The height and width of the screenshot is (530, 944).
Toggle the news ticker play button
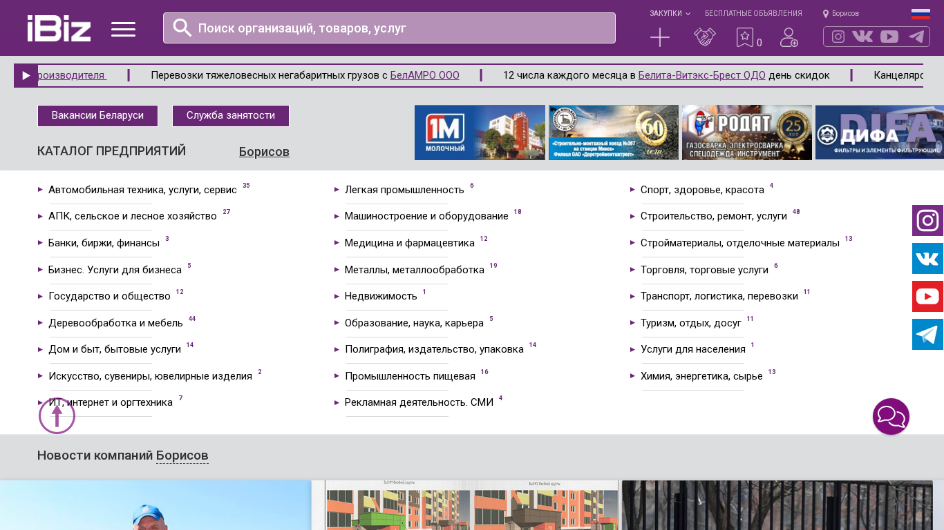click(x=26, y=76)
